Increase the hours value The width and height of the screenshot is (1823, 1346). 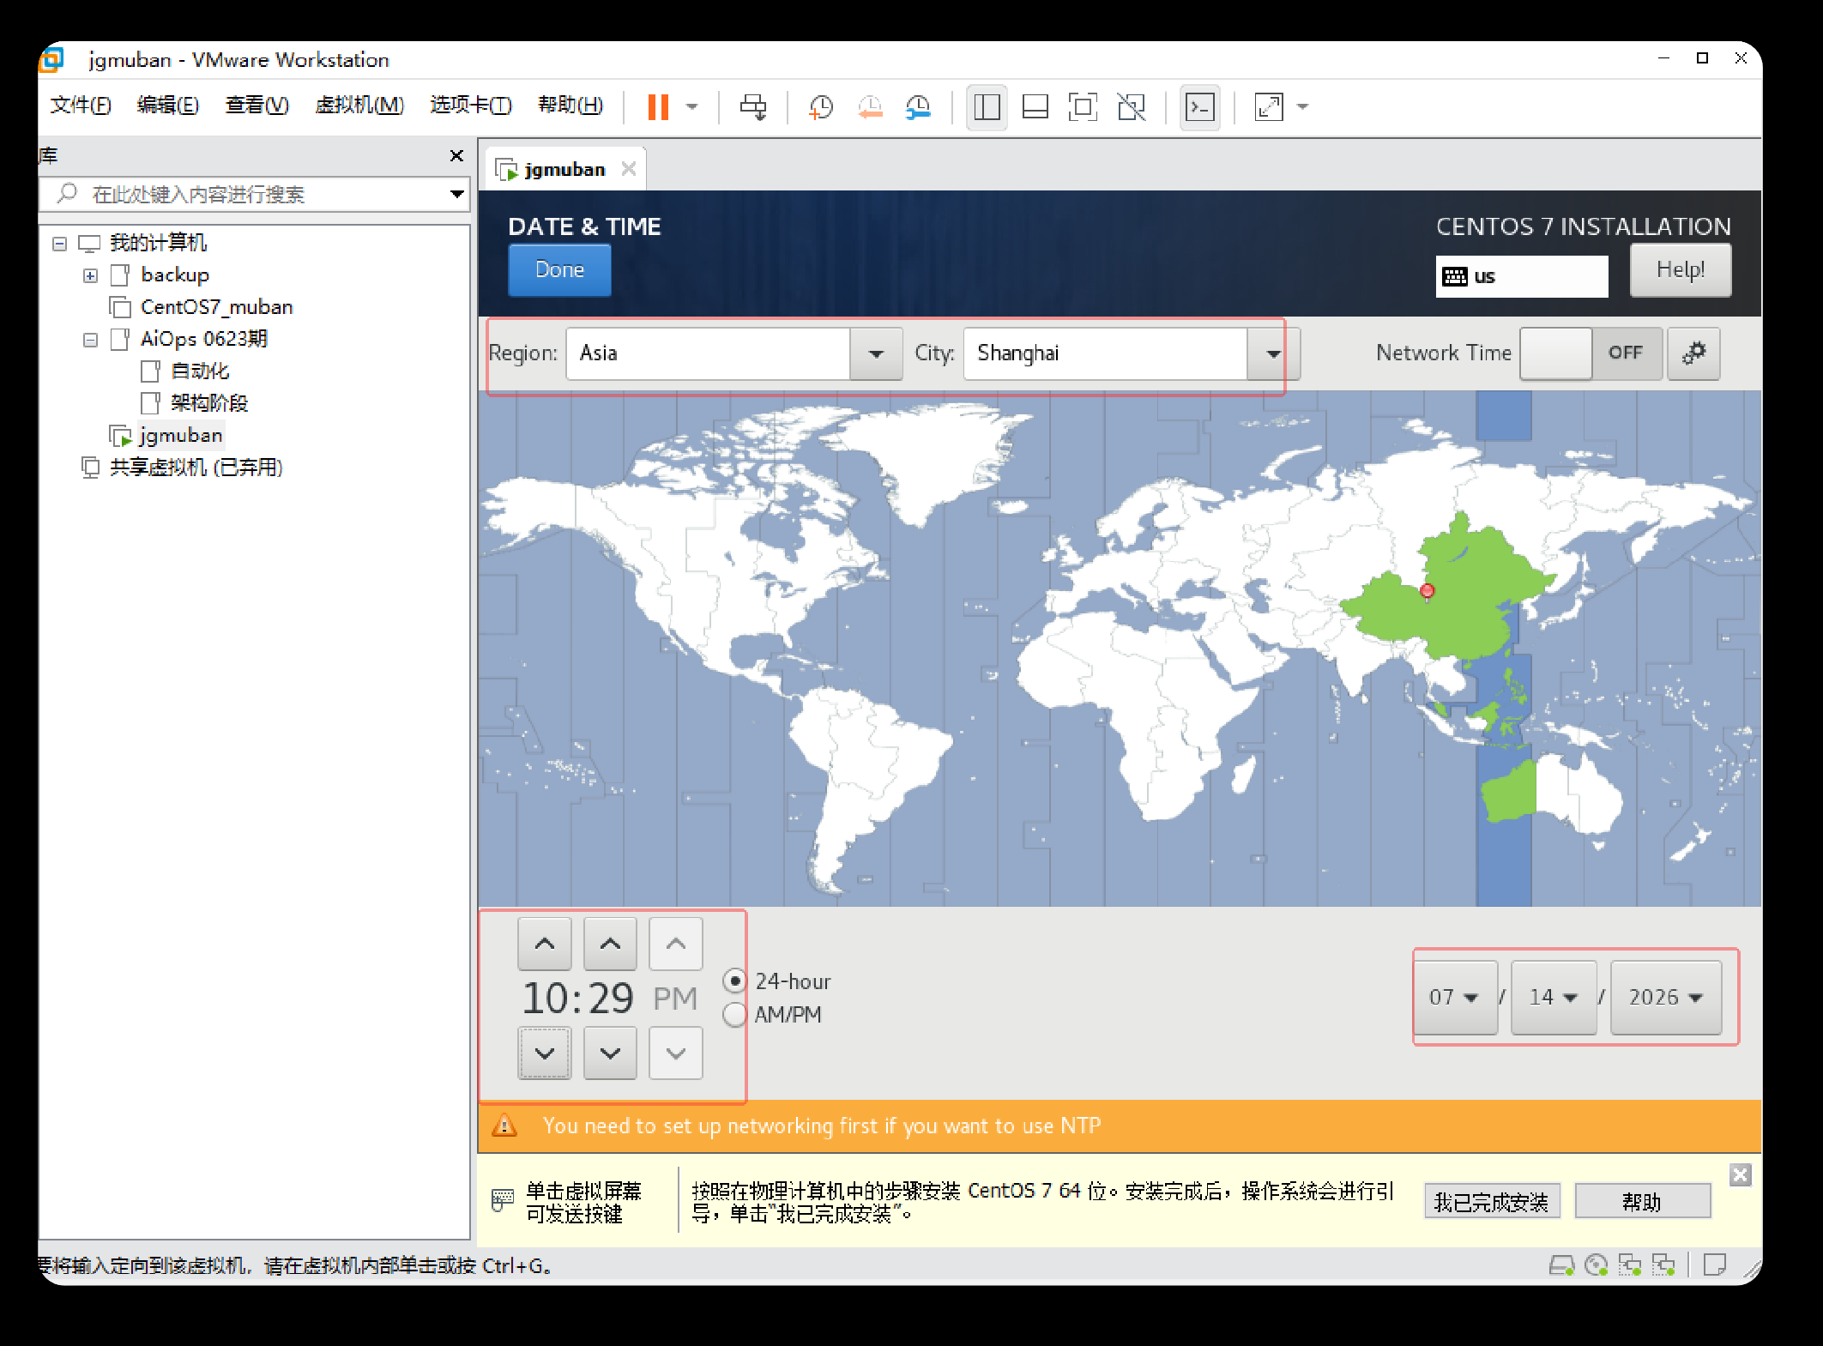point(545,945)
